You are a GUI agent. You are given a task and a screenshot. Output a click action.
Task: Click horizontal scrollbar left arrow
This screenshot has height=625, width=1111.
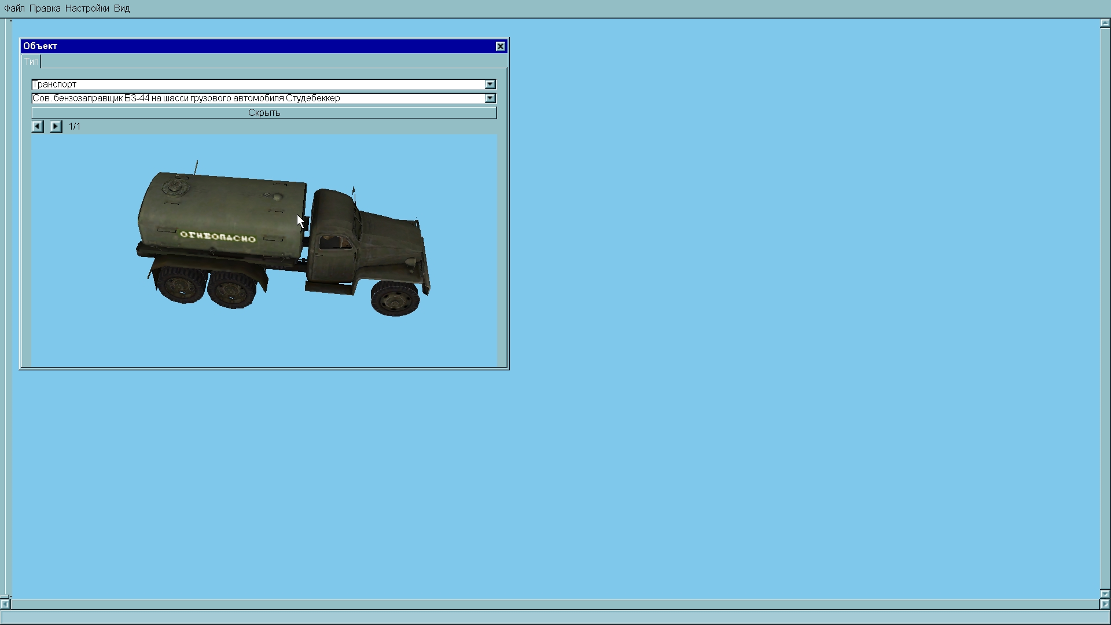click(5, 604)
